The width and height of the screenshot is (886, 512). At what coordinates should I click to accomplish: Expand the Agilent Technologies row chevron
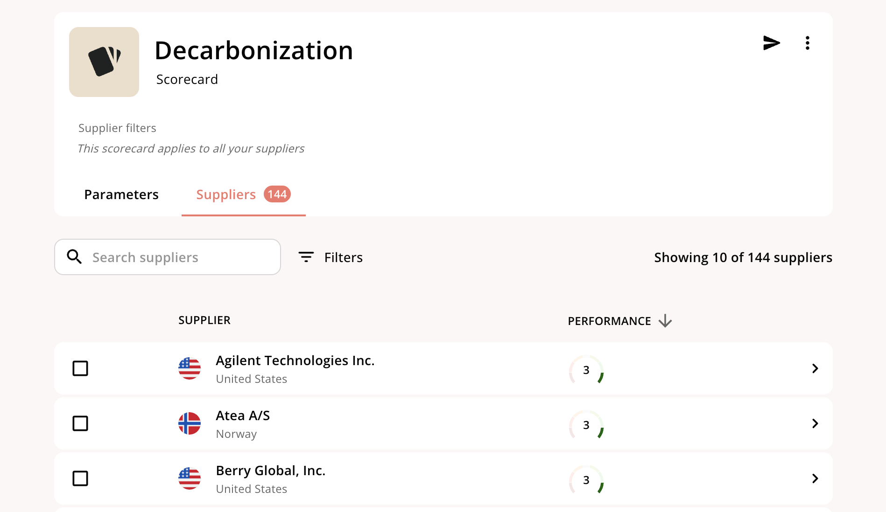[815, 368]
